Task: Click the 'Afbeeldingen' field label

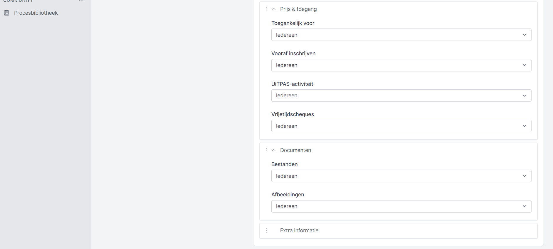Action: coord(288,195)
